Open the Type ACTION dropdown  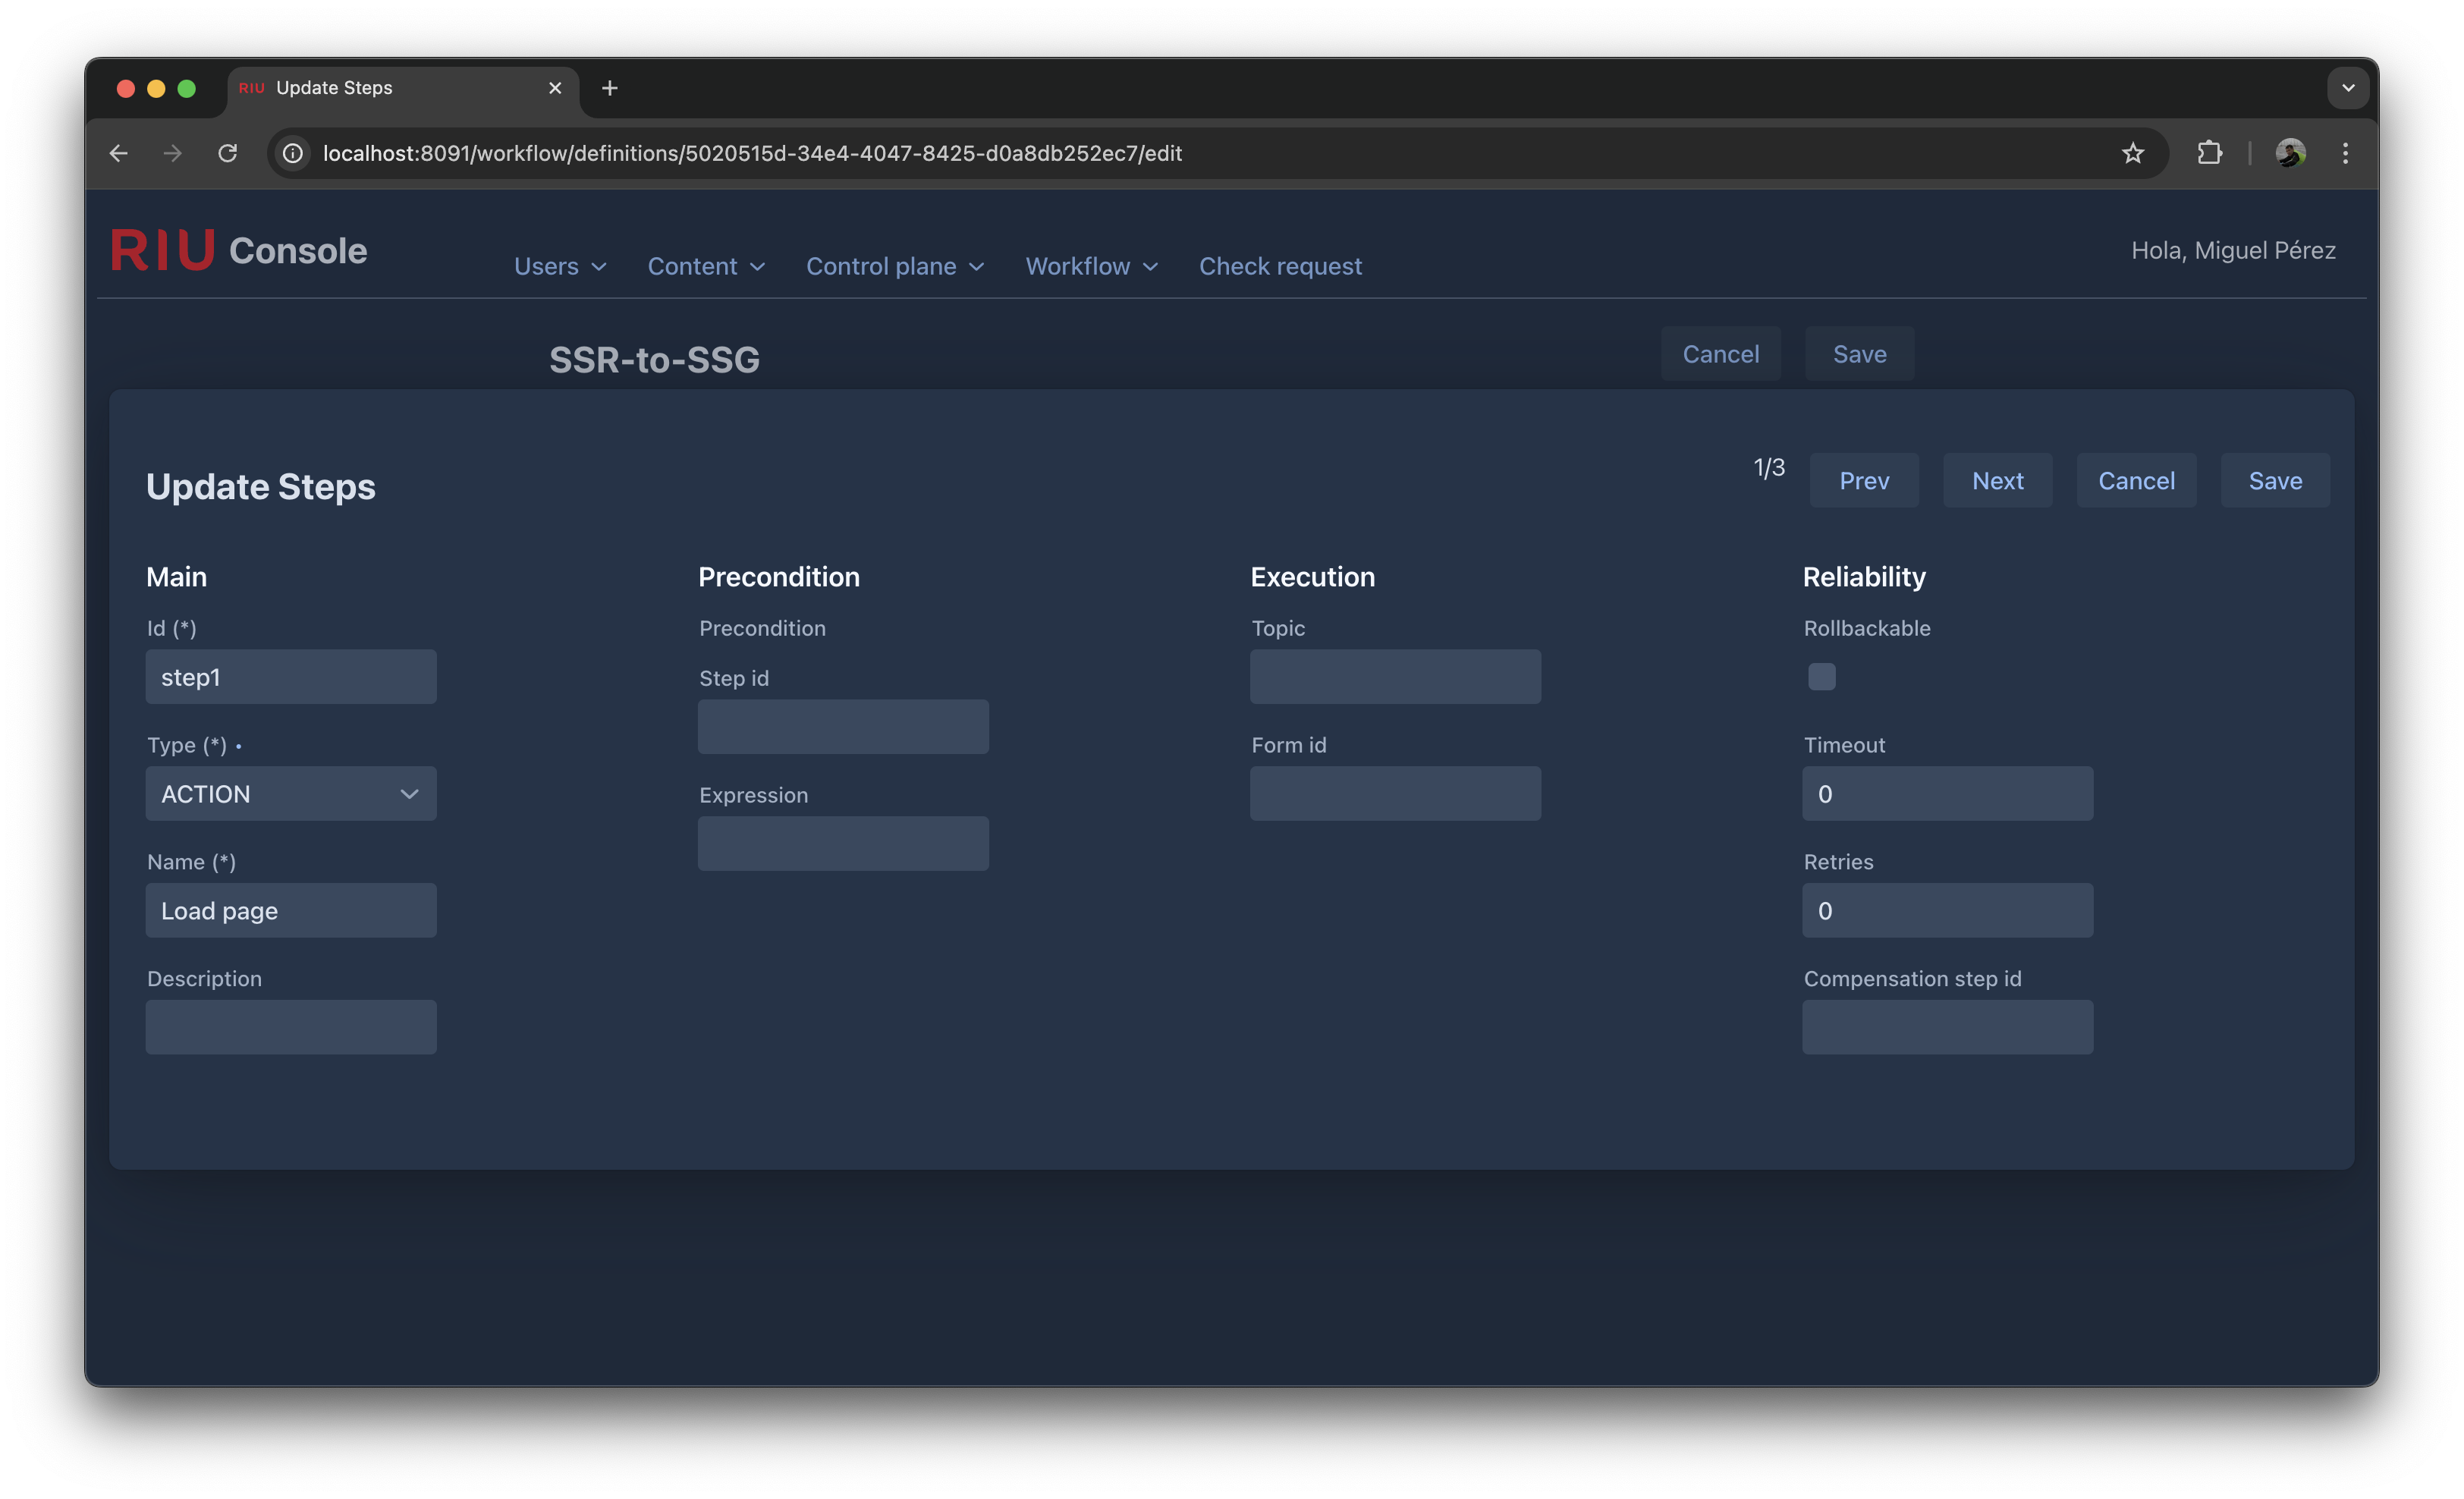pos(291,794)
